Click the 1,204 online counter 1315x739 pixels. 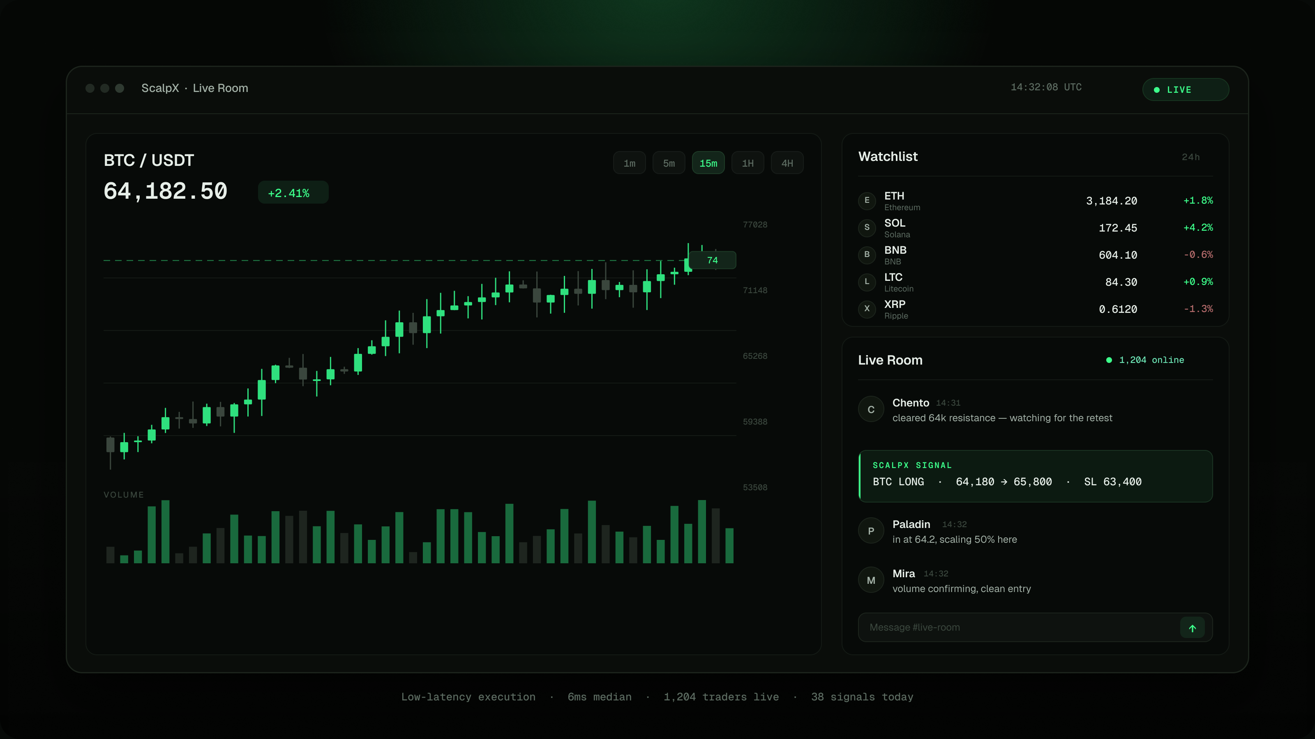click(1151, 360)
